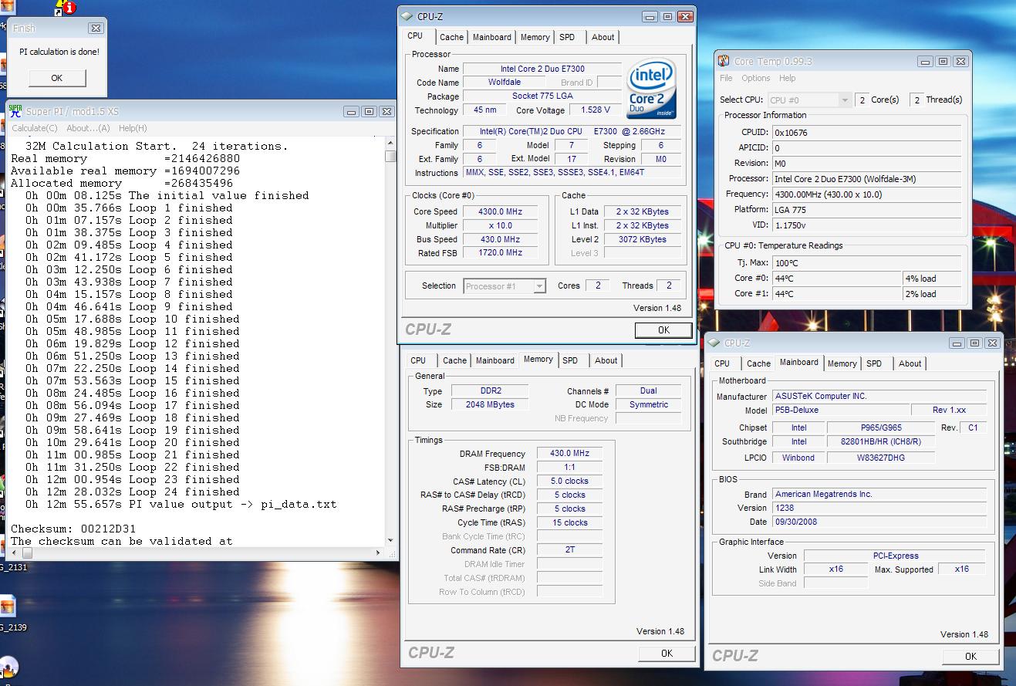Viewport: 1016px width, 686px height.
Task: Open Help(H) menu in Super PI
Action: 133,128
